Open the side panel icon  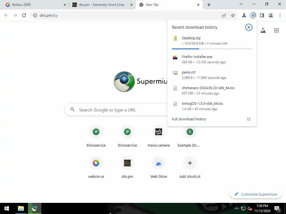pyautogui.click(x=262, y=16)
